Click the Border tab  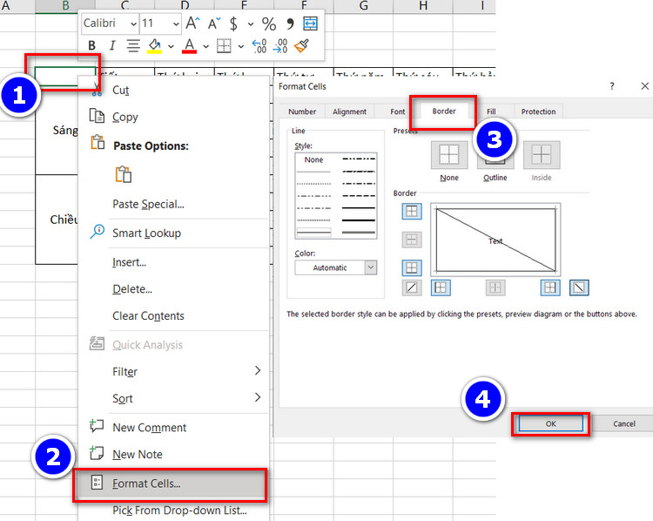[444, 112]
